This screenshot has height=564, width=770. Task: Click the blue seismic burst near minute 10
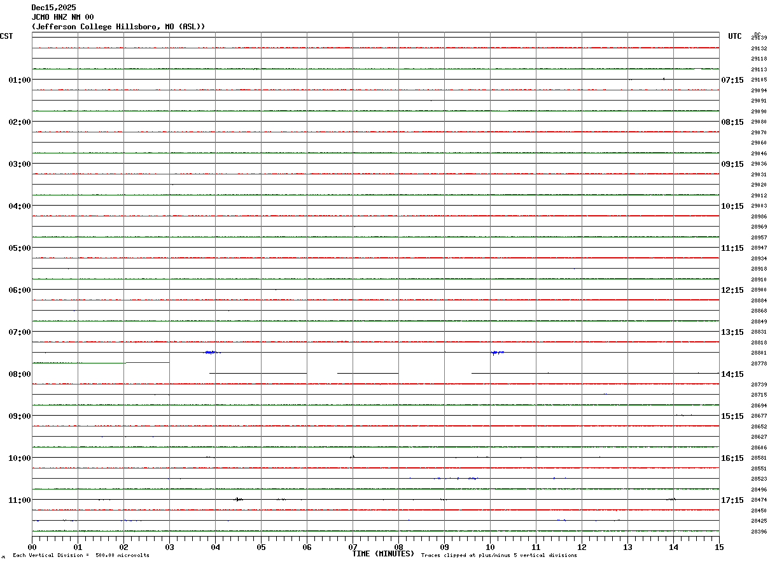point(497,352)
